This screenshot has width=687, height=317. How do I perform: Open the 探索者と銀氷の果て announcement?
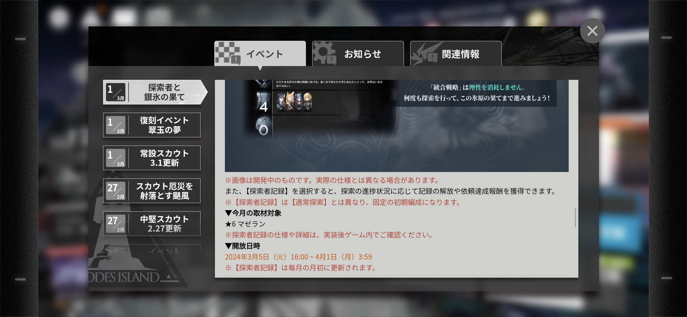155,92
